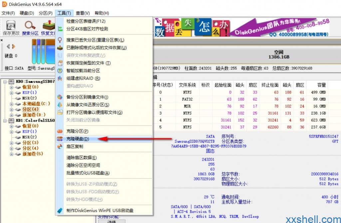Click the 扇区复制 menu icon
Screen dimensions: 341x223
tap(60, 147)
